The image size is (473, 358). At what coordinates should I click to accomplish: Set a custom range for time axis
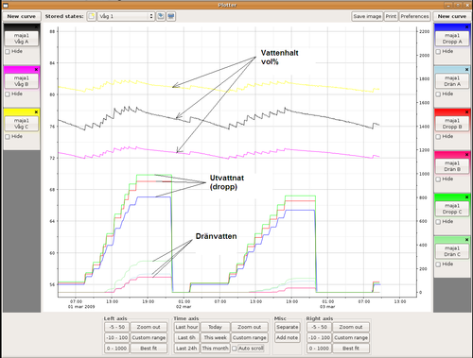(x=249, y=337)
